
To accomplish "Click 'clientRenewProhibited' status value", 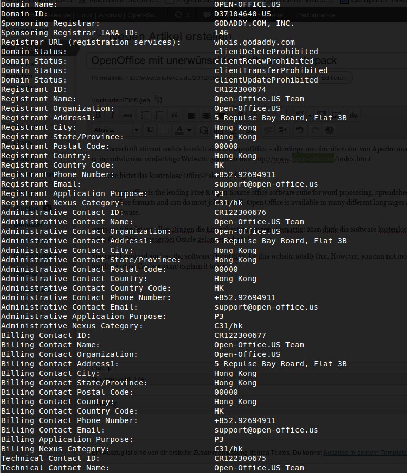I will point(264,61).
